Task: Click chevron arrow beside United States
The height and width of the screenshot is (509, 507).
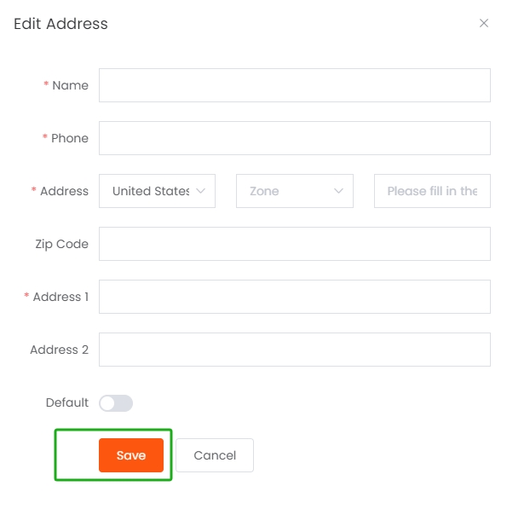Action: 201,191
